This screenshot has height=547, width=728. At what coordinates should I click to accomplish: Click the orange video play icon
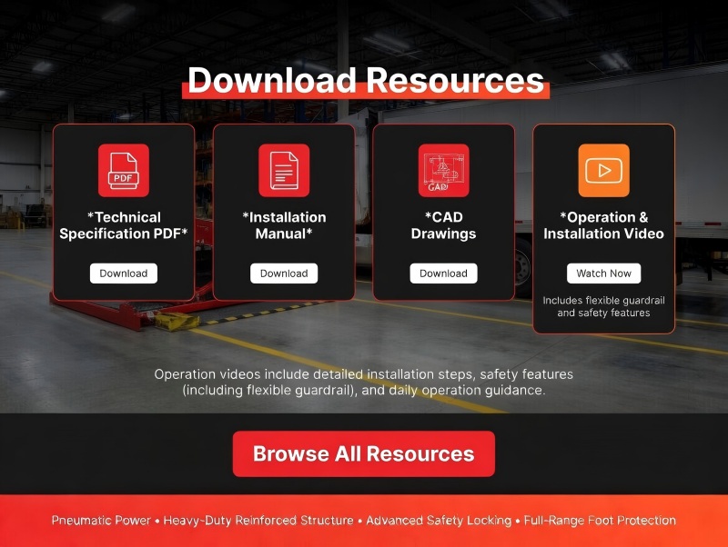point(603,171)
